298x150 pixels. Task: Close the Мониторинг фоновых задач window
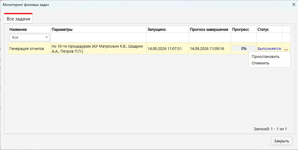click(x=294, y=4)
